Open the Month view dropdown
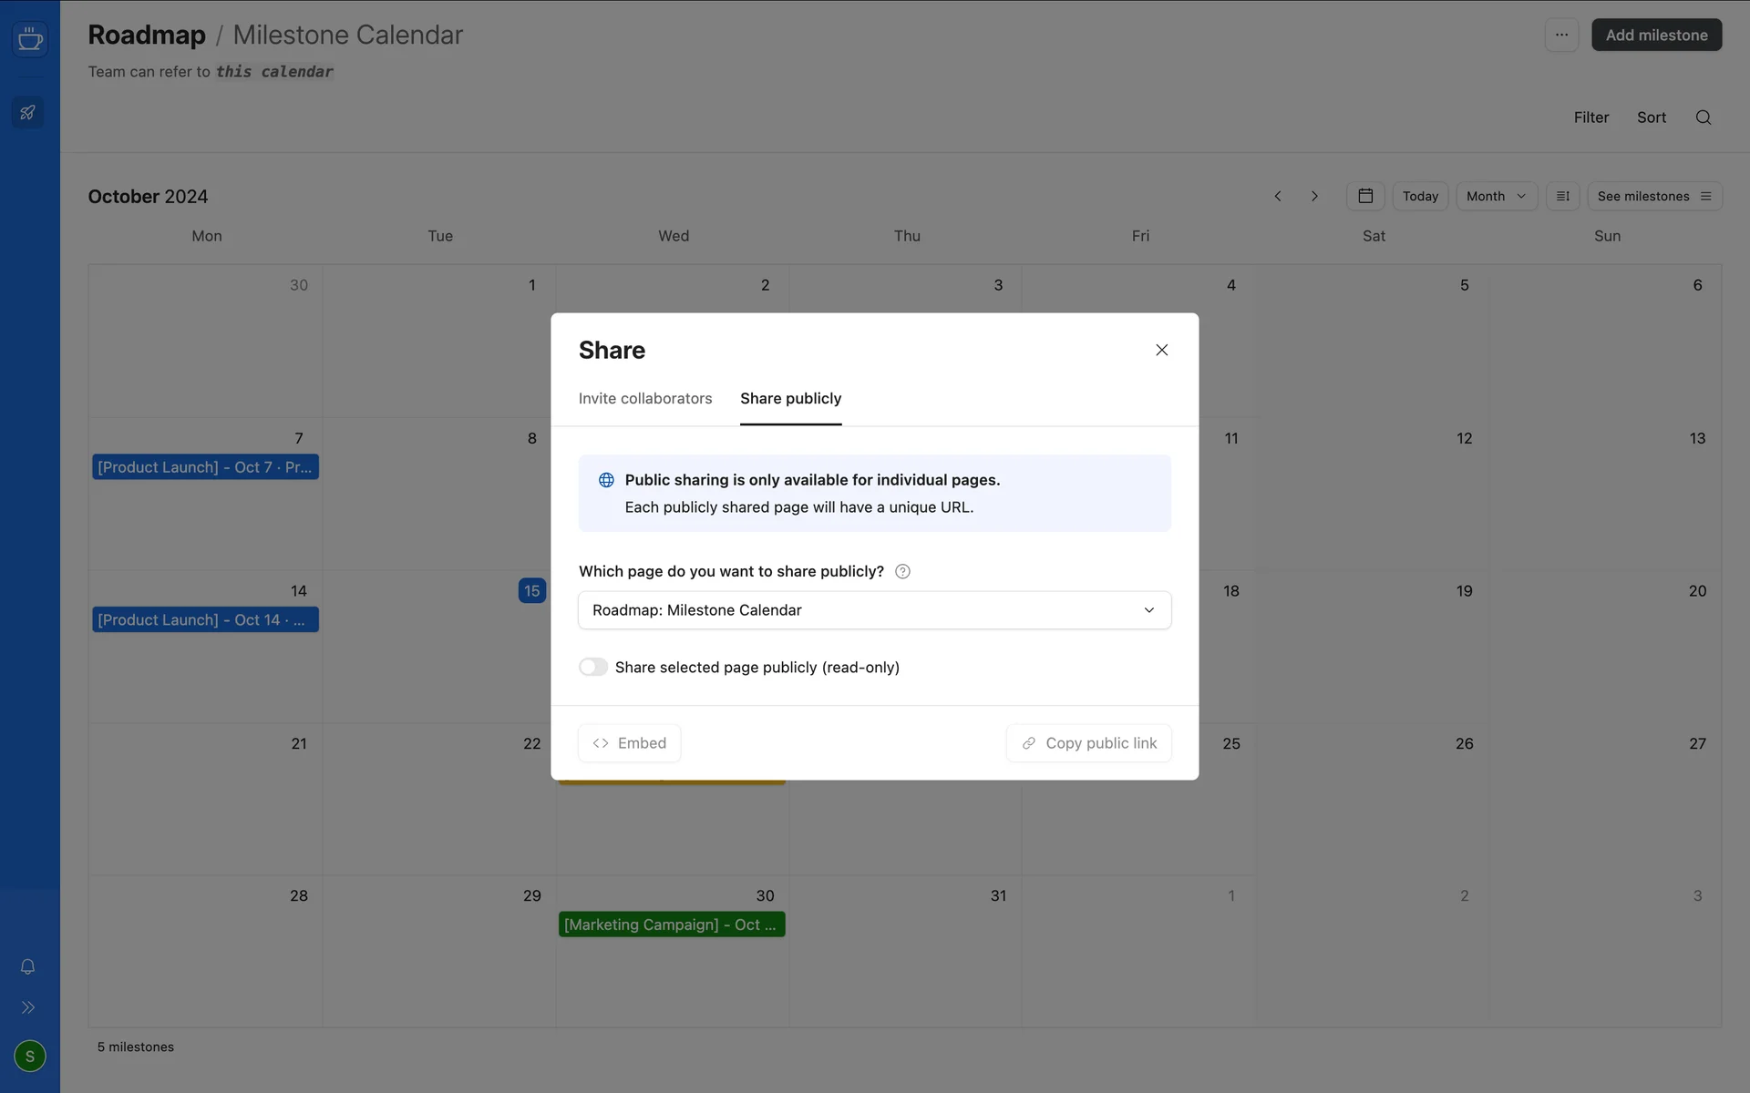 [1496, 196]
